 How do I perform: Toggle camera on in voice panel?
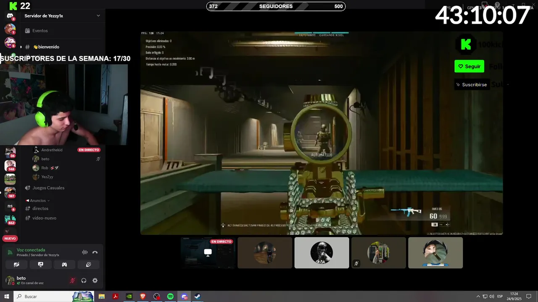click(16, 264)
